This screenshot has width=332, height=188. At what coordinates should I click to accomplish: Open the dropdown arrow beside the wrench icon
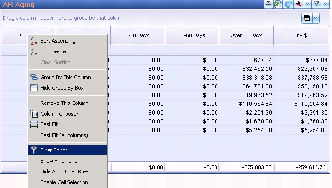point(307,4)
